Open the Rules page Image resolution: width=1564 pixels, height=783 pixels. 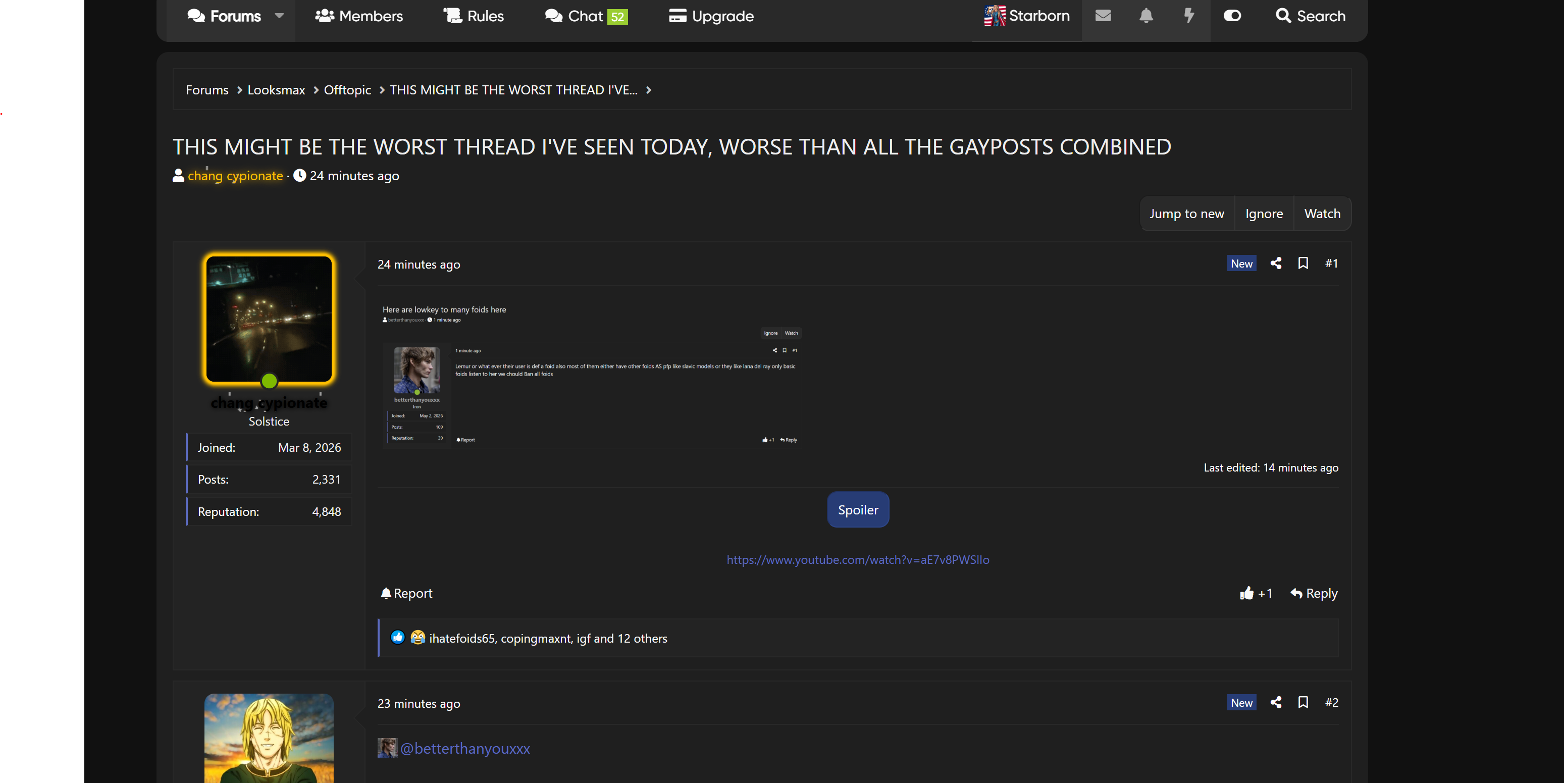(x=474, y=16)
